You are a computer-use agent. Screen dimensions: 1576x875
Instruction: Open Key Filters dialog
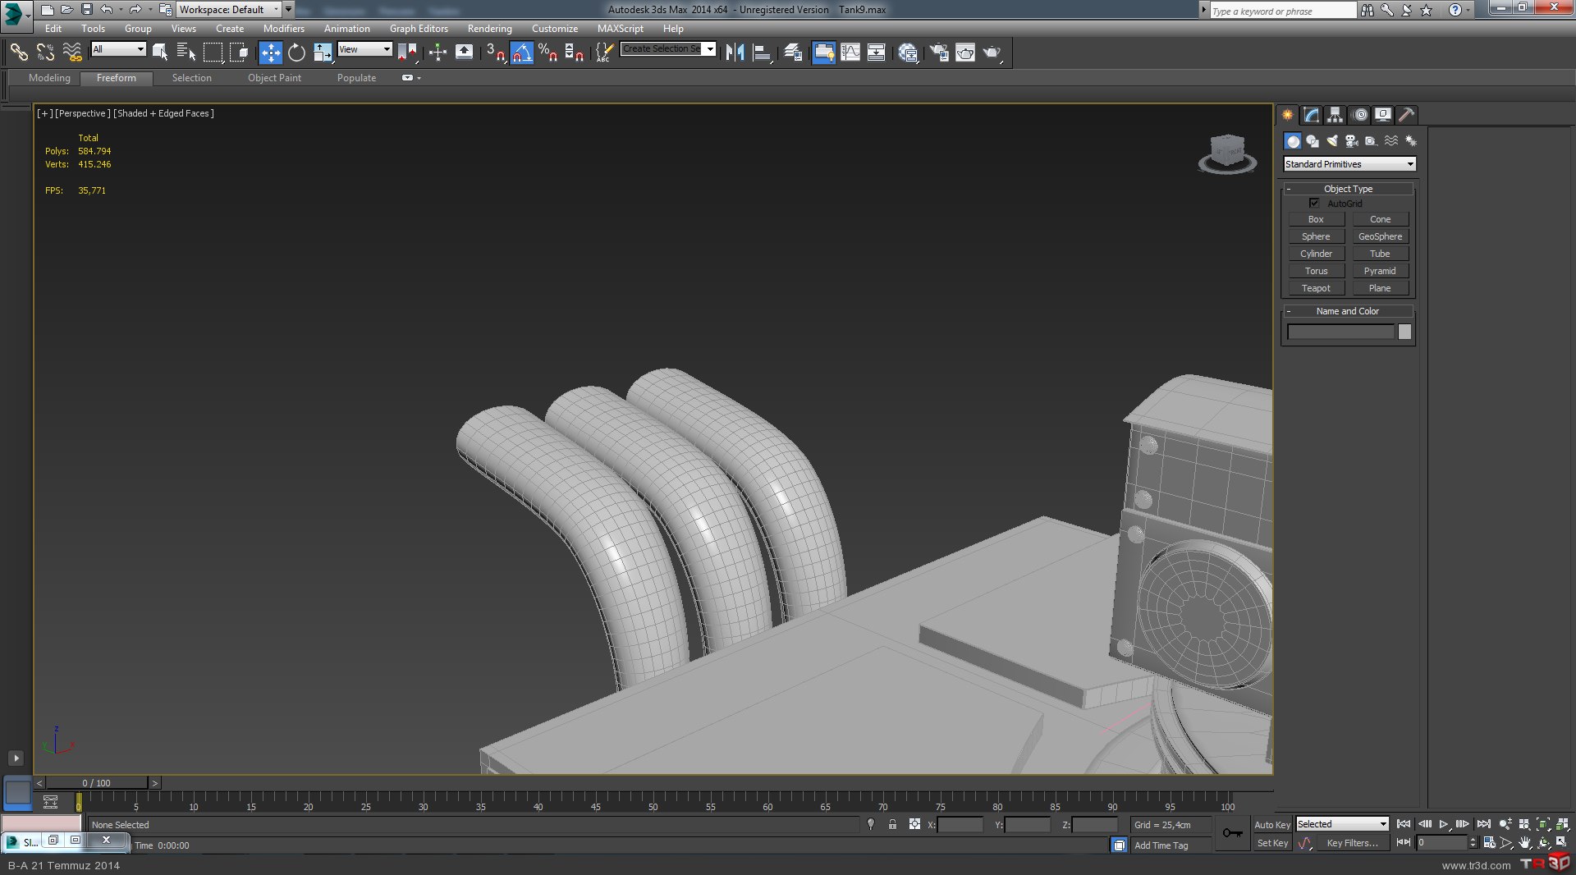pos(1352,843)
